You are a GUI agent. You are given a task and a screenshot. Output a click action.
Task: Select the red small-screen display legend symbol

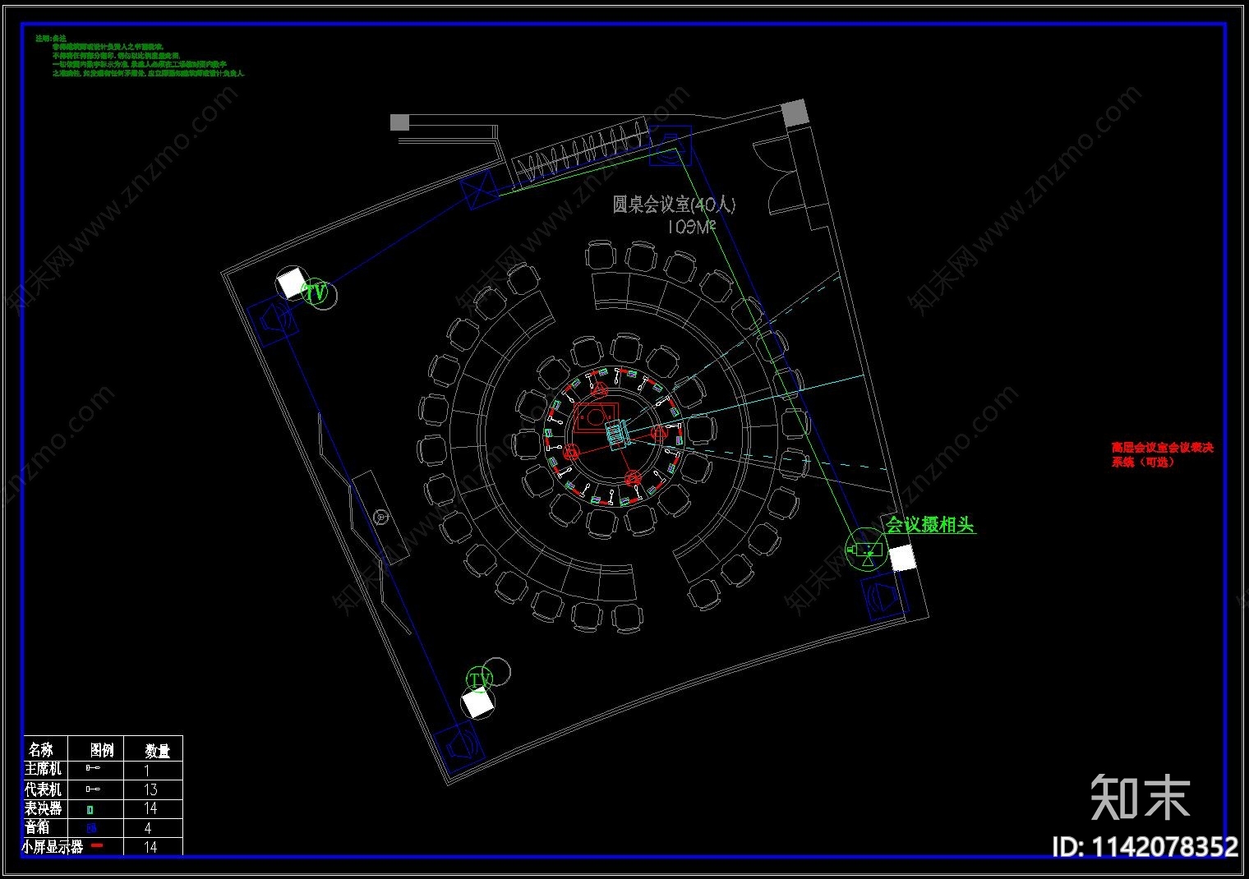point(97,844)
